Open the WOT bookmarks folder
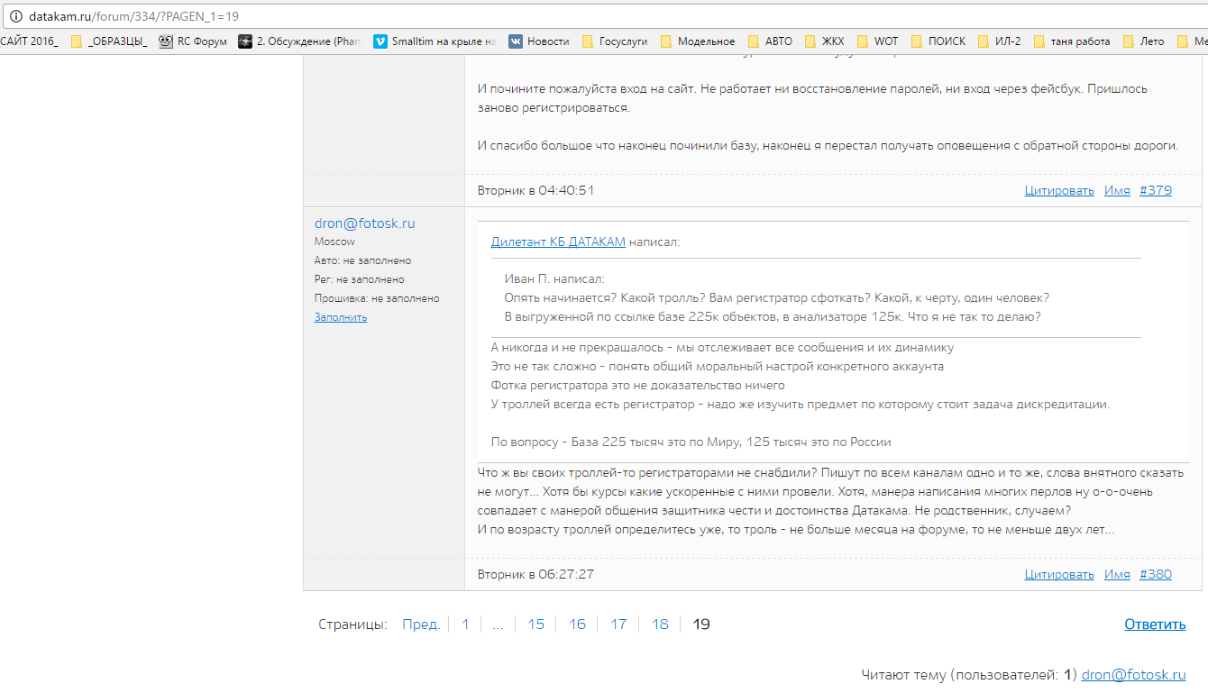This screenshot has height=693, width=1208. 877,41
